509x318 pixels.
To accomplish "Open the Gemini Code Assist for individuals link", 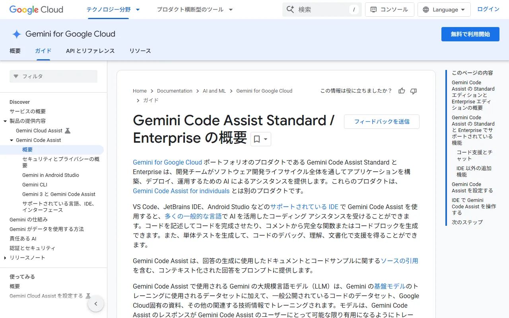I will 181,191.
